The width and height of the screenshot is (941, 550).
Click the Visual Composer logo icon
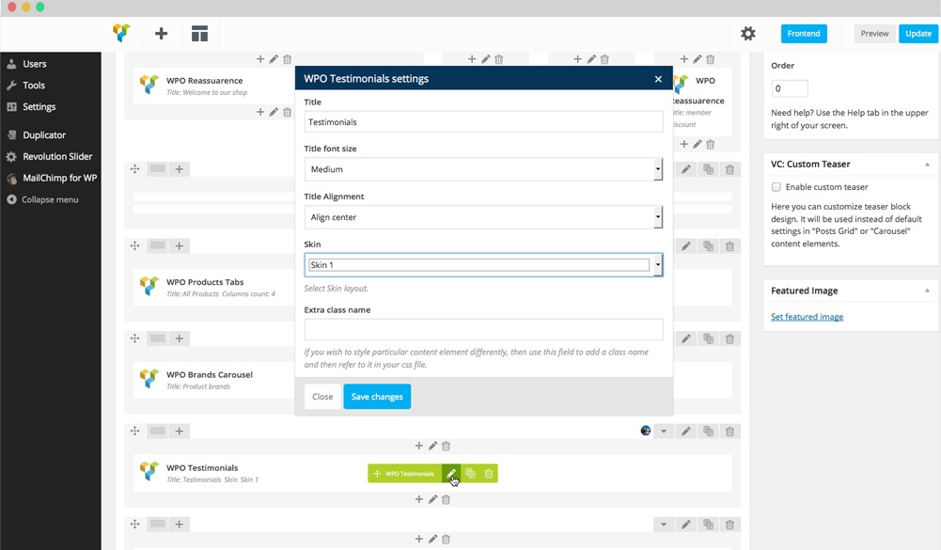(120, 33)
